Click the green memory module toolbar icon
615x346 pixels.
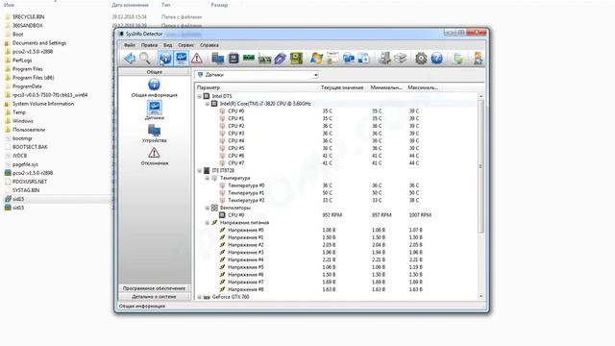point(249,59)
